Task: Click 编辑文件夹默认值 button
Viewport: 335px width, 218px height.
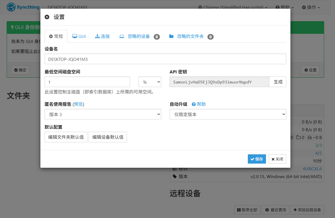Action: coord(66,137)
